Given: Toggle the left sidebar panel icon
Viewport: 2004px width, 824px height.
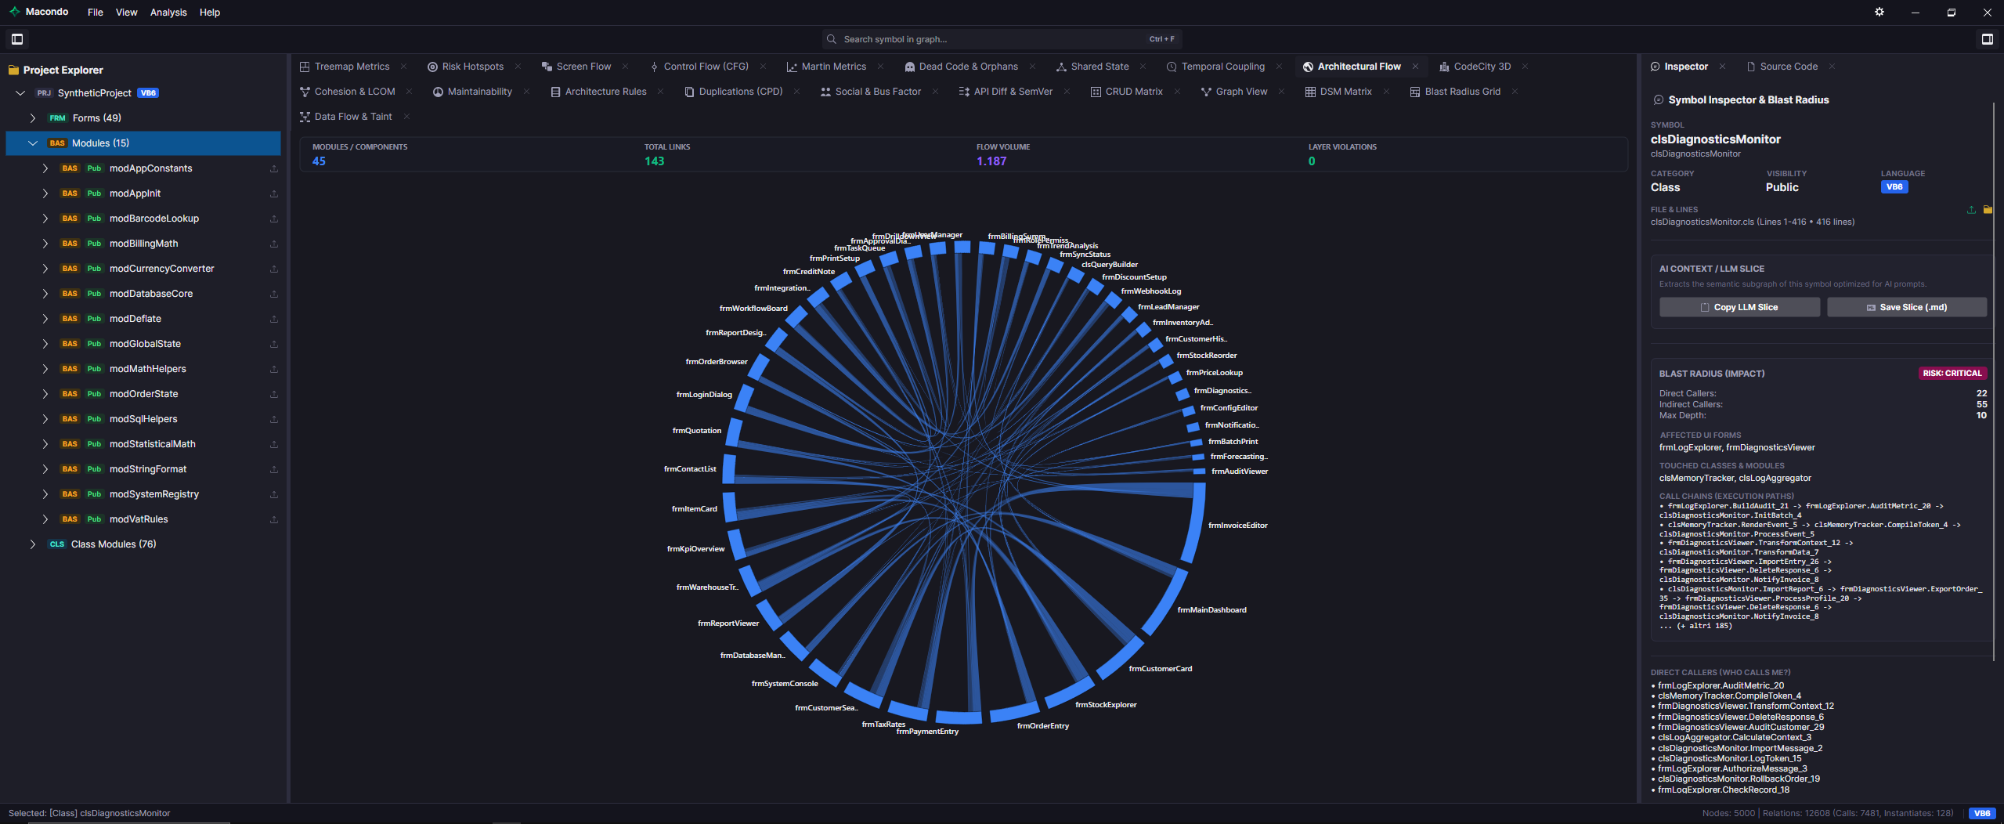Looking at the screenshot, I should (17, 39).
